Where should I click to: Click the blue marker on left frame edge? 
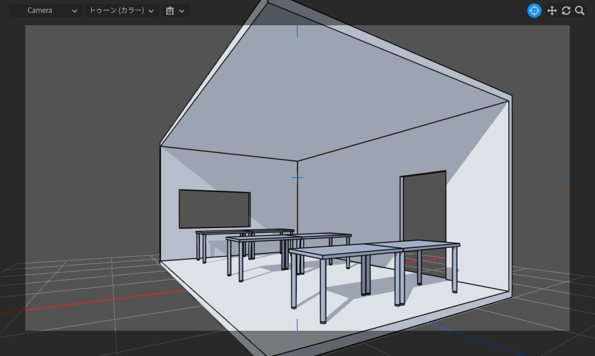[31, 177]
